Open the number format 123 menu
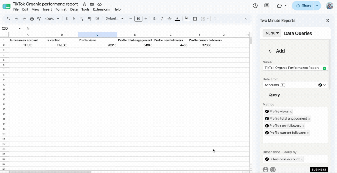This screenshot has width=337, height=173. pyautogui.click(x=97, y=19)
